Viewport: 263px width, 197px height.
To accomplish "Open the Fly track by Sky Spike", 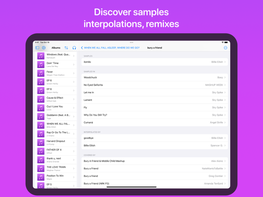I will [154, 108].
